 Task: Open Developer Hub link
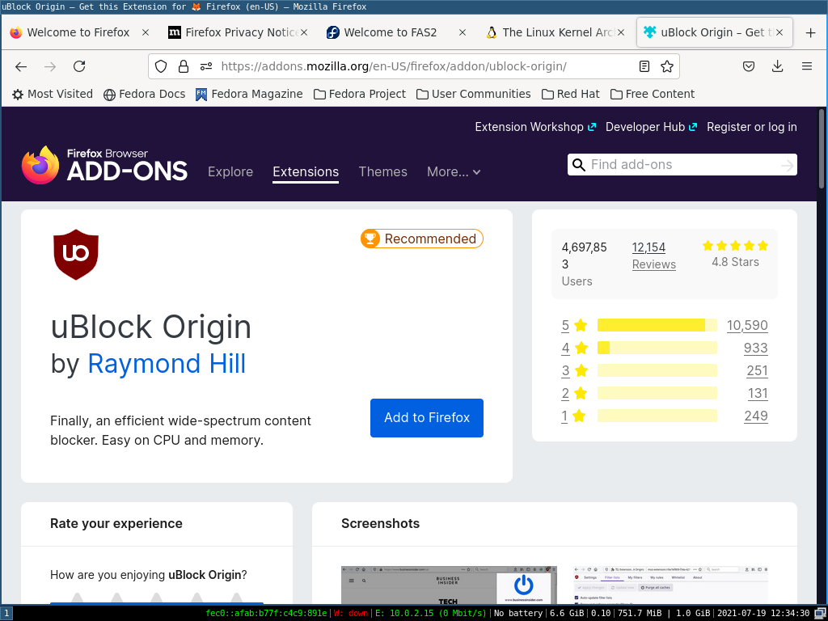[651, 127]
